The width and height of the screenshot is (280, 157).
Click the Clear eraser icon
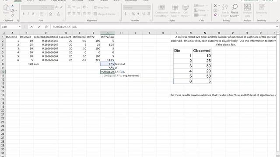pyautogui.click(x=216, y=15)
